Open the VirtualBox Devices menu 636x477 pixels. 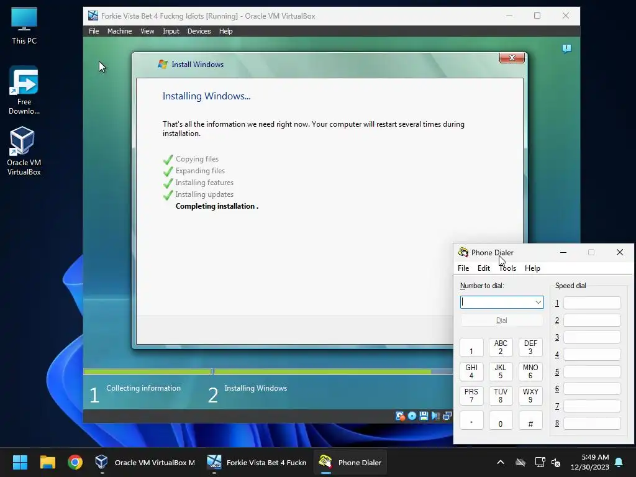tap(199, 31)
